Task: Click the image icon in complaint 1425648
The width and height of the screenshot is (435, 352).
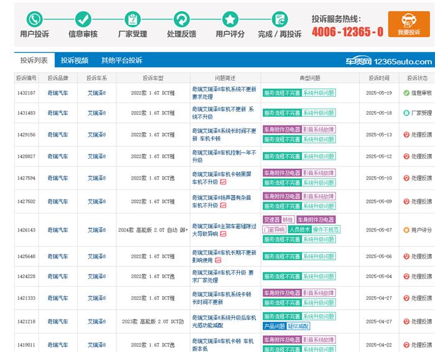Action: 218,260
